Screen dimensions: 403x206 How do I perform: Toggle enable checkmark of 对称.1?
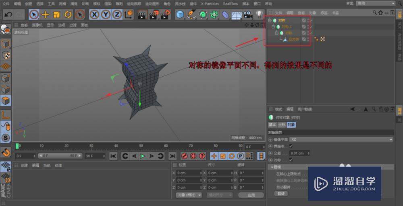(311, 27)
